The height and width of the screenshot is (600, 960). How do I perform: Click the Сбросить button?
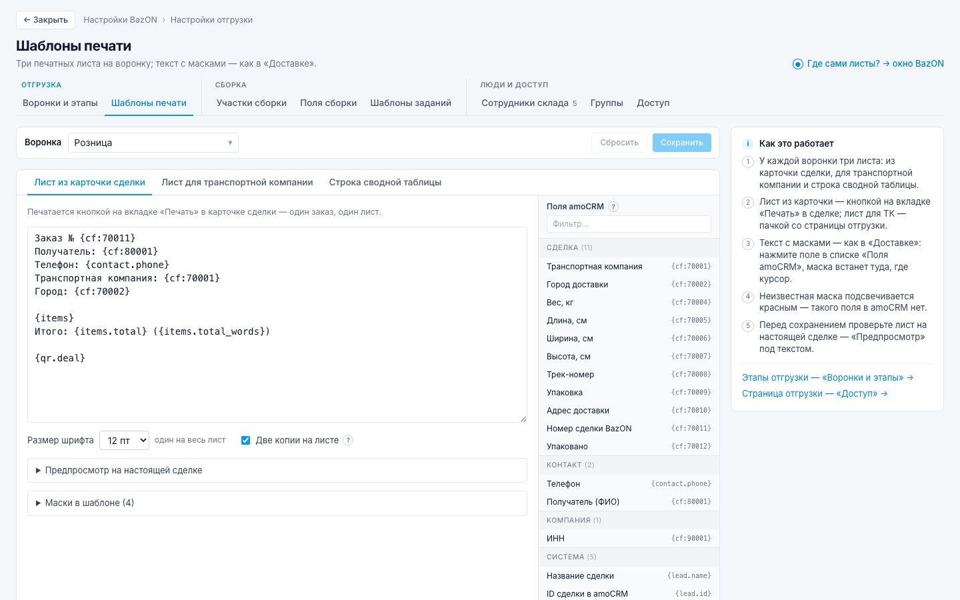619,143
